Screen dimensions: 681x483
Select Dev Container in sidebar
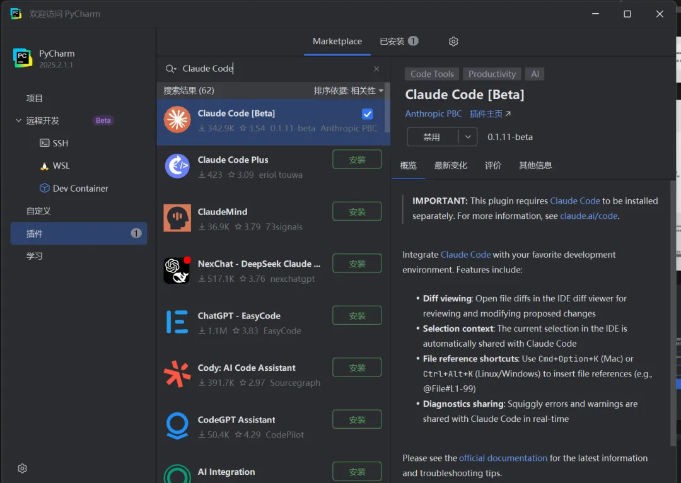coord(79,188)
